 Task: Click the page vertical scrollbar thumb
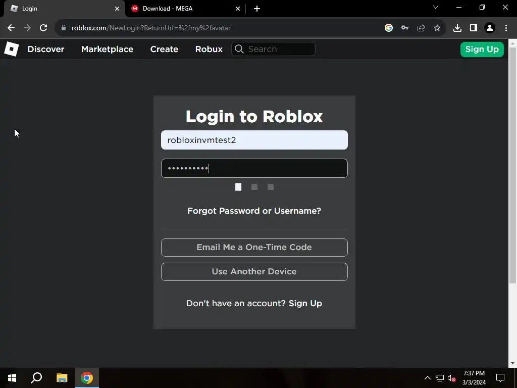[512, 165]
